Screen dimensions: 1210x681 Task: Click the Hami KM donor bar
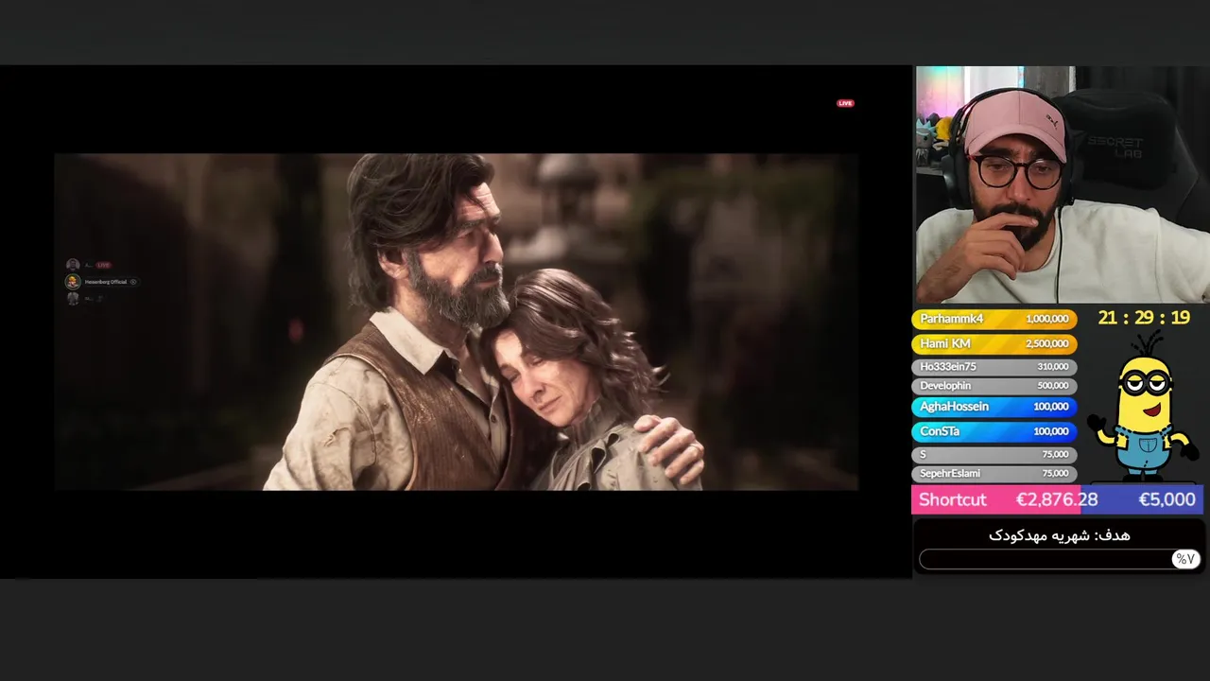tap(994, 343)
